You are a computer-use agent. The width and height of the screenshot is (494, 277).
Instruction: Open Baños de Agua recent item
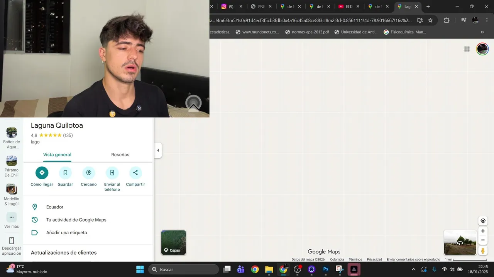click(12, 138)
